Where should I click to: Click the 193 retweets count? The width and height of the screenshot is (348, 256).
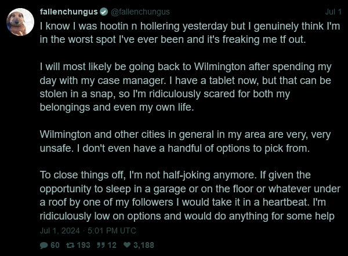click(x=84, y=245)
